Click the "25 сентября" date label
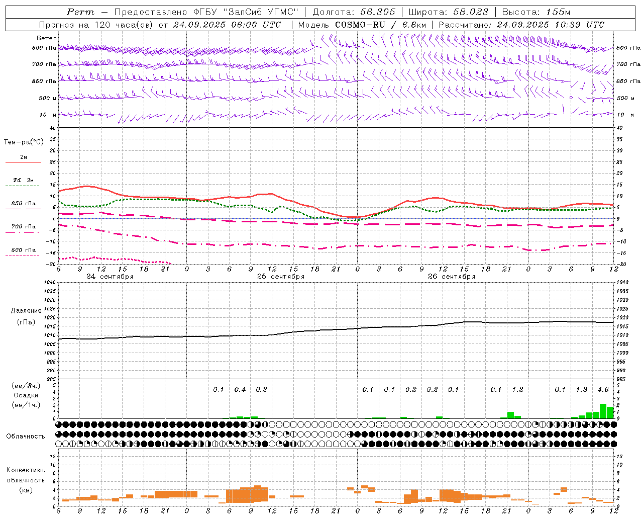Screen dimensions: 643x515 click(281, 277)
